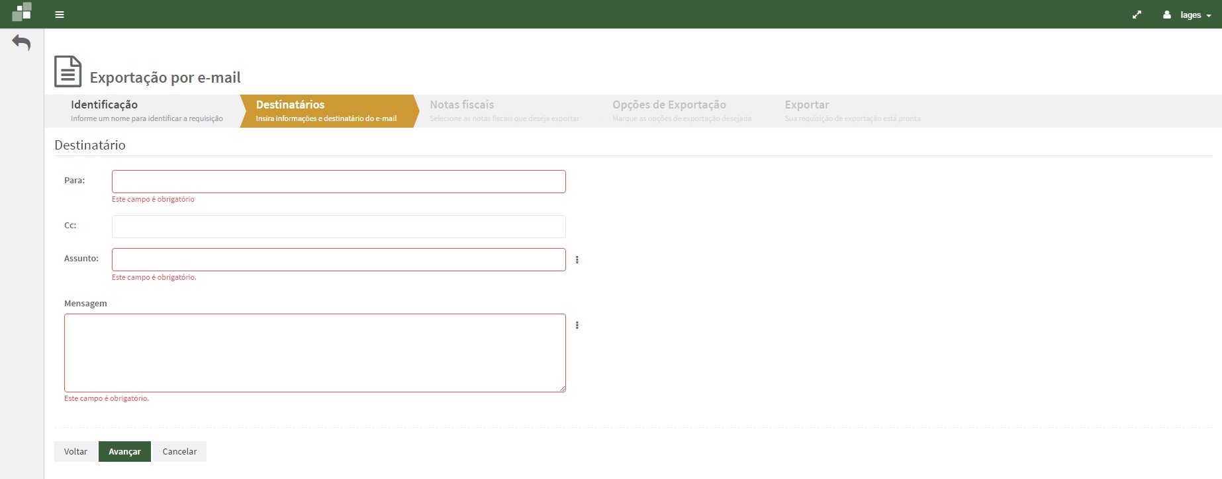Click the fullscreen expand icon
Screen dimensions: 1222x479
(x=1137, y=15)
